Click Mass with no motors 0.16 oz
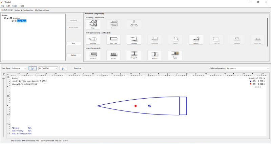This screenshot has width=271, height=144. pyautogui.click(x=24, y=84)
